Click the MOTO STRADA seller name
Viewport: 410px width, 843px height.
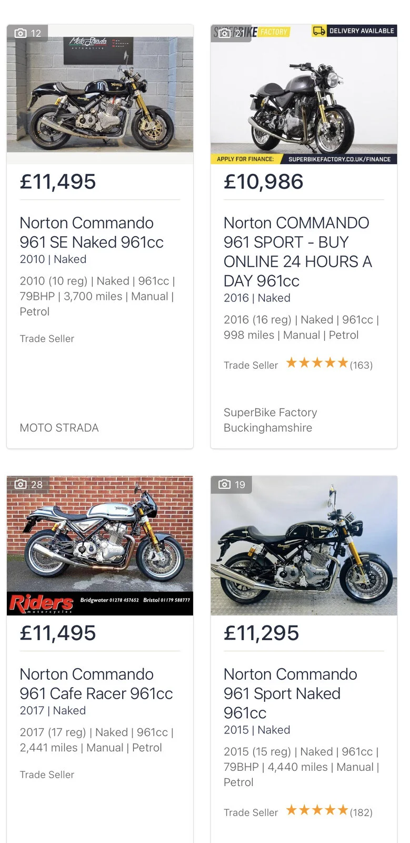coord(59,428)
